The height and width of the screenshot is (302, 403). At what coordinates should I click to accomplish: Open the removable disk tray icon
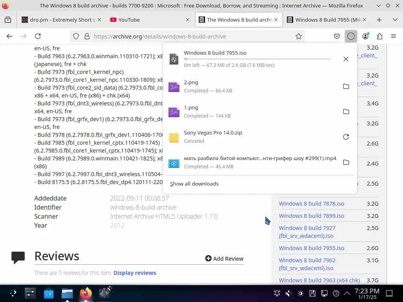[x=312, y=293]
